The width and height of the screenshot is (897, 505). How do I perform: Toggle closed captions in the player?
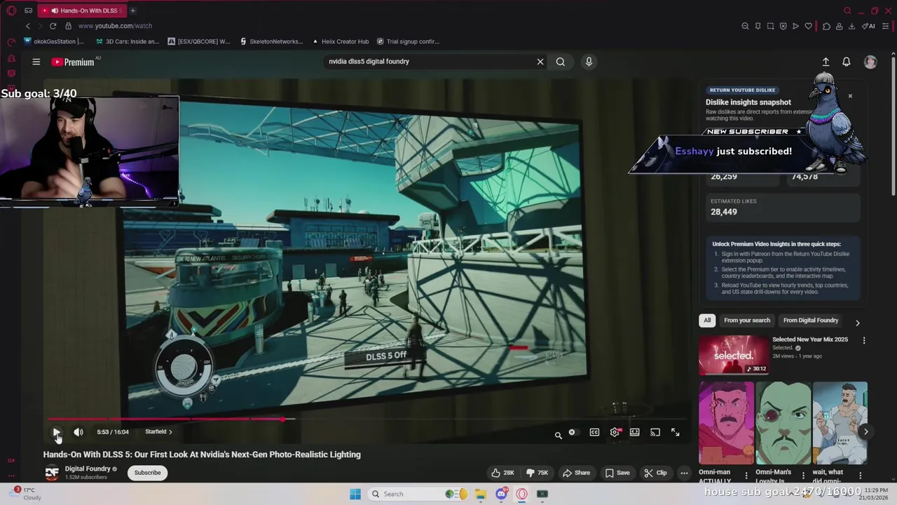594,432
